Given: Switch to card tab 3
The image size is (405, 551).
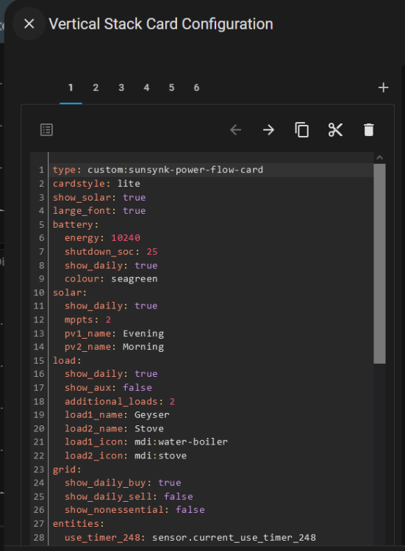Looking at the screenshot, I should pos(121,88).
